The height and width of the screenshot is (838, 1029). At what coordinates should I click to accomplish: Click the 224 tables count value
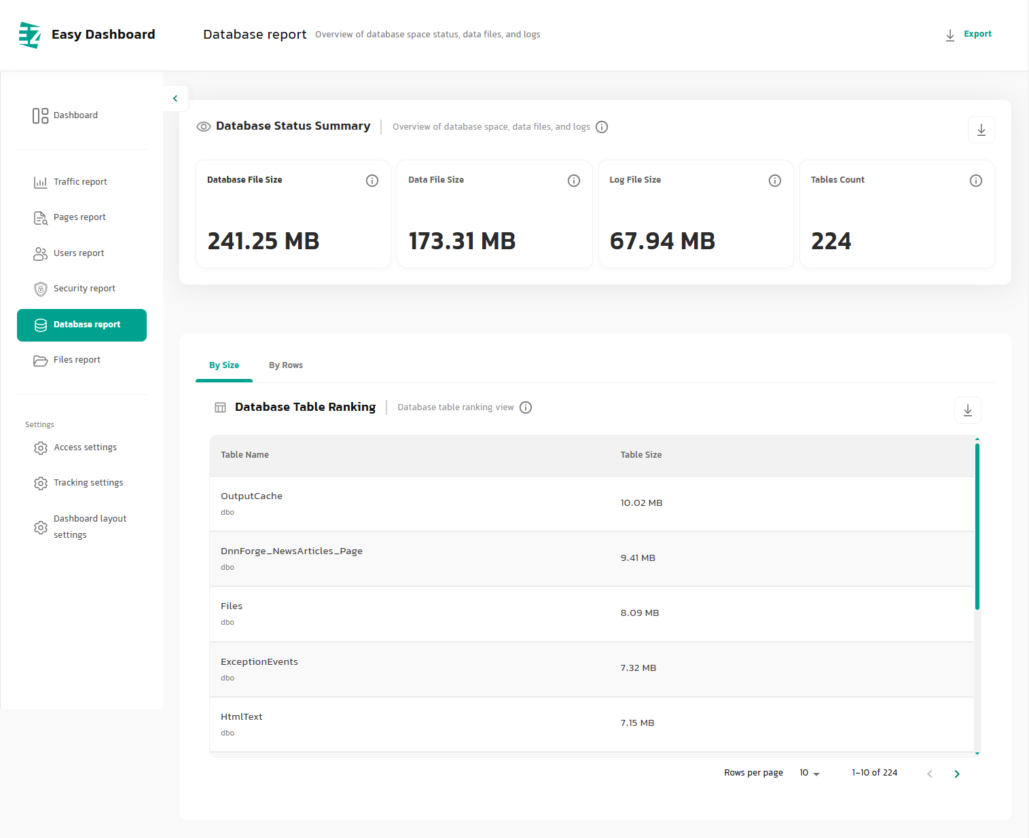(831, 241)
